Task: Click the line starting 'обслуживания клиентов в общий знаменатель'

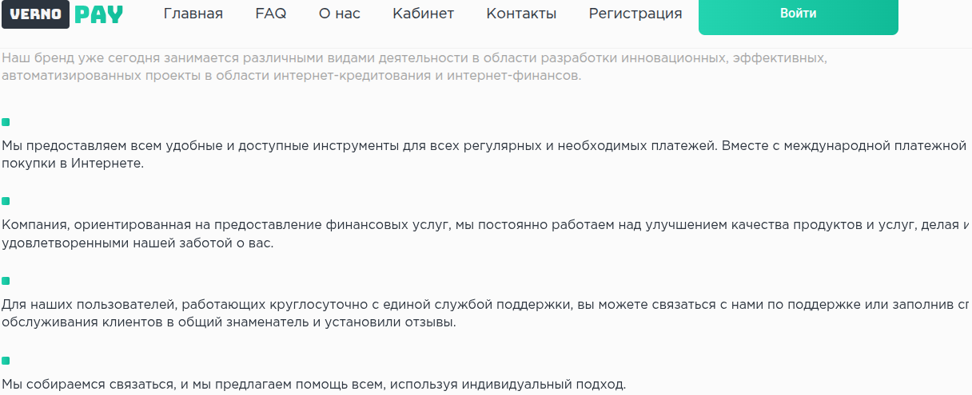Action: (x=229, y=323)
